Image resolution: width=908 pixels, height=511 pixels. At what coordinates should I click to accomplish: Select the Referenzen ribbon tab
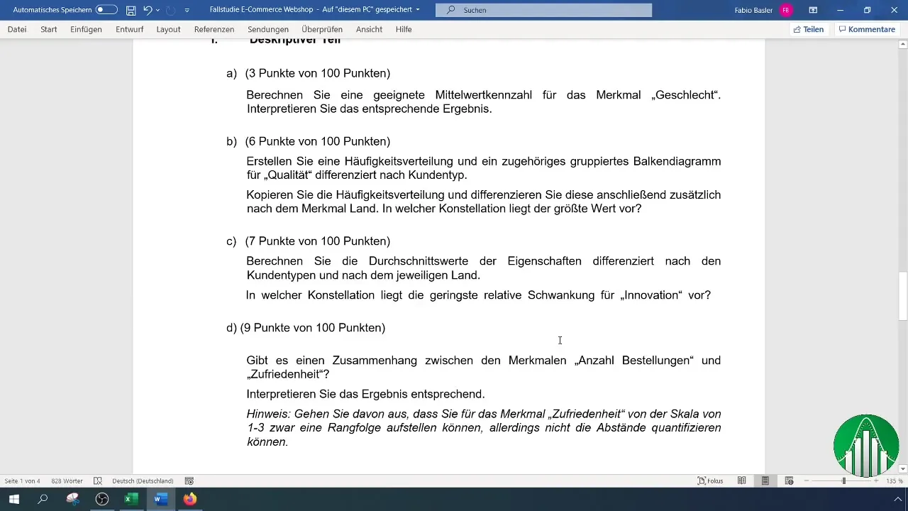click(x=214, y=30)
